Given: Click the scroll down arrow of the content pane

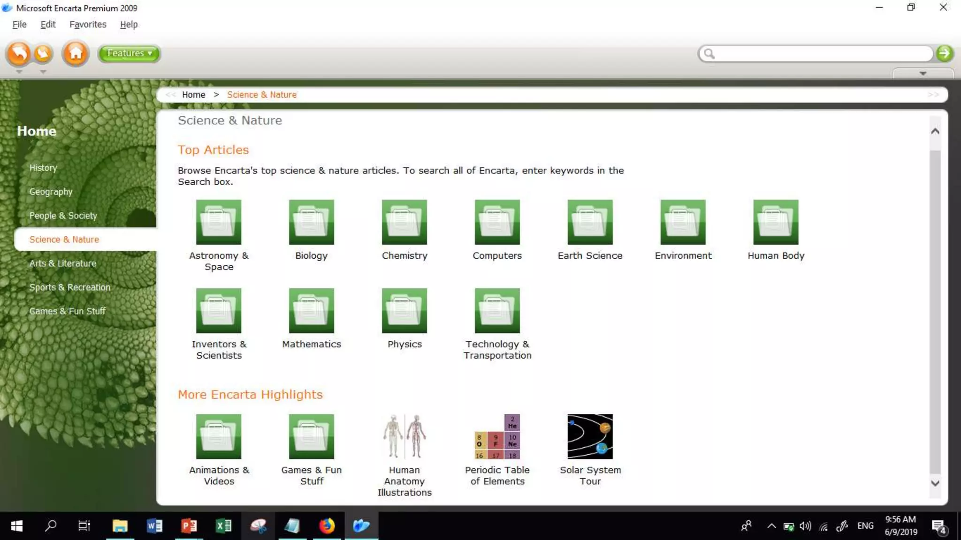Looking at the screenshot, I should (x=935, y=483).
